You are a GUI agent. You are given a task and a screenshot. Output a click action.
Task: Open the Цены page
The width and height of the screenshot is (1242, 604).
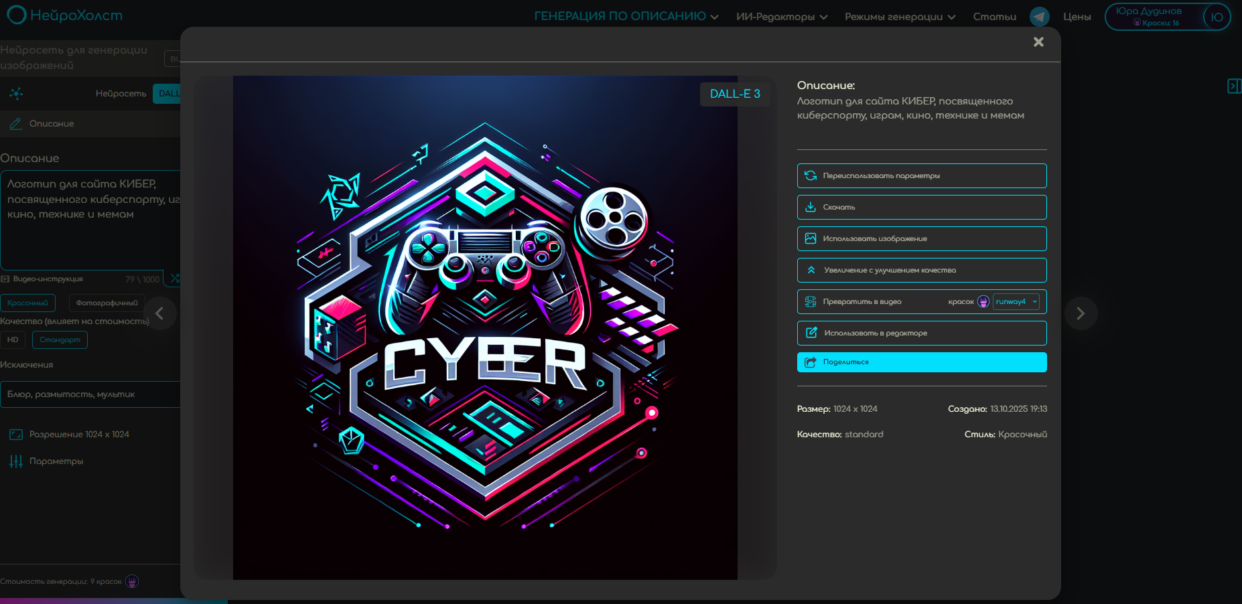[x=1077, y=17]
